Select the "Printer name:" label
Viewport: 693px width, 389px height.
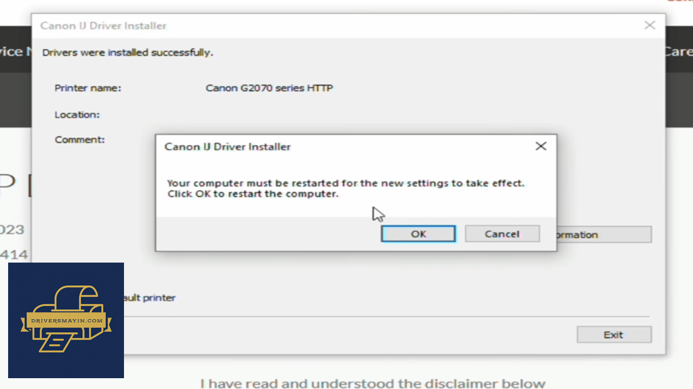(88, 88)
